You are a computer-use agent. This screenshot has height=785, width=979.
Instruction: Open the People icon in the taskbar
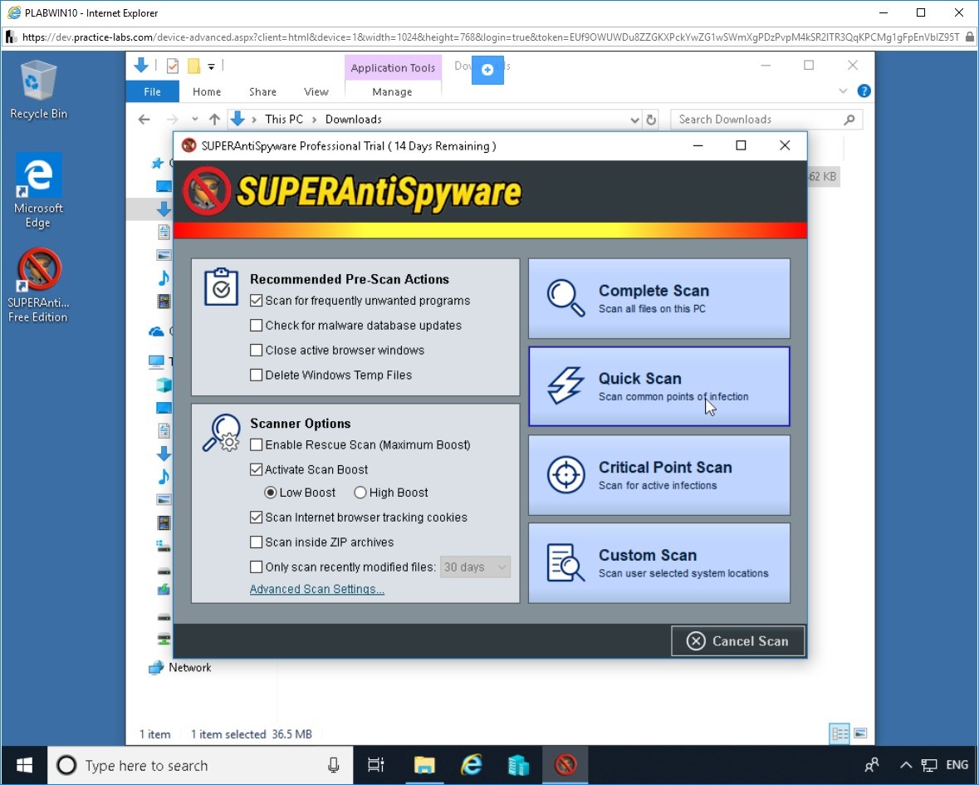(872, 765)
